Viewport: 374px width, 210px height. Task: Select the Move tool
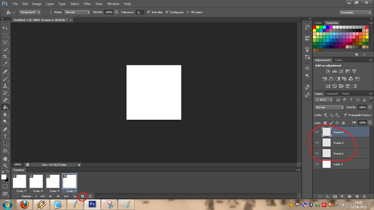[5, 28]
